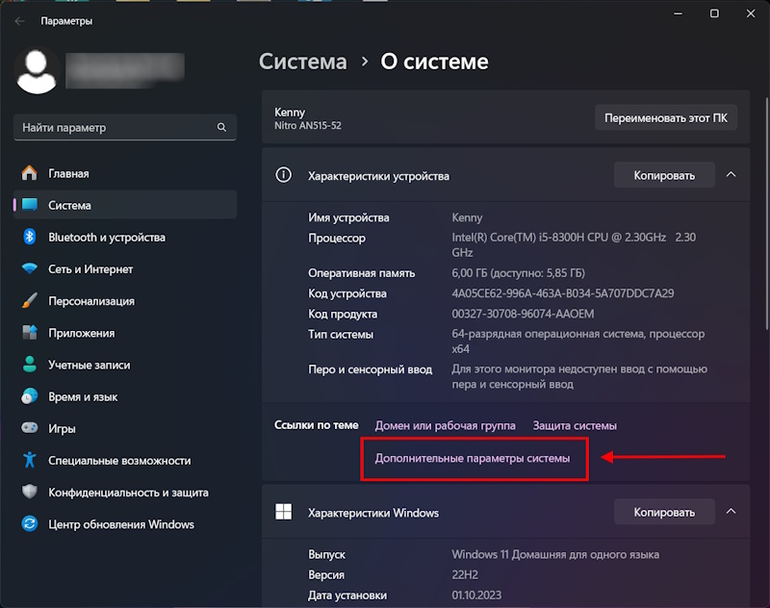Open Bluetooth и устройства settings
Image resolution: width=770 pixels, height=608 pixels.
(125, 237)
